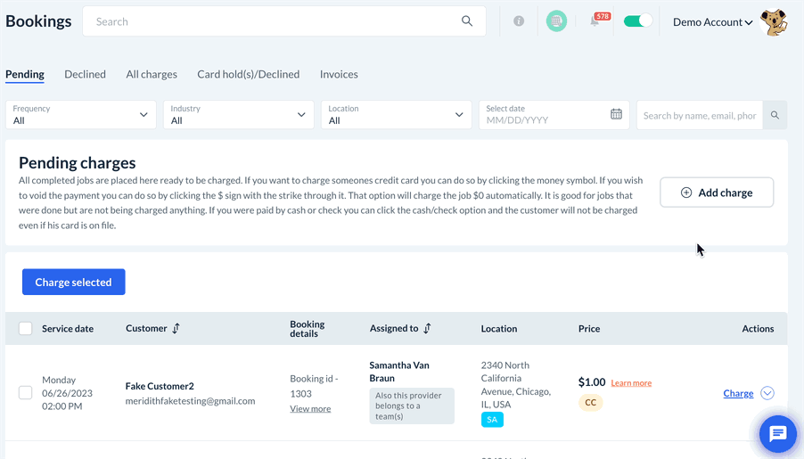Toggle the green switch in header
The width and height of the screenshot is (804, 459).
(638, 21)
